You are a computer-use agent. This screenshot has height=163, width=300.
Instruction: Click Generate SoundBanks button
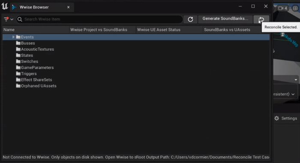pyautogui.click(x=225, y=19)
